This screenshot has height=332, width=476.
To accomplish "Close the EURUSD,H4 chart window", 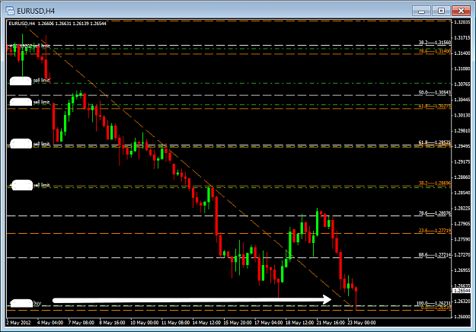I will (x=461, y=11).
